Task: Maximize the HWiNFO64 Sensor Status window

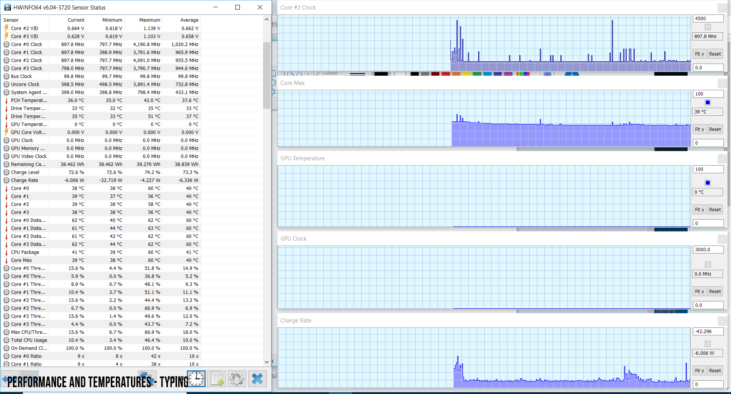Action: [238, 7]
